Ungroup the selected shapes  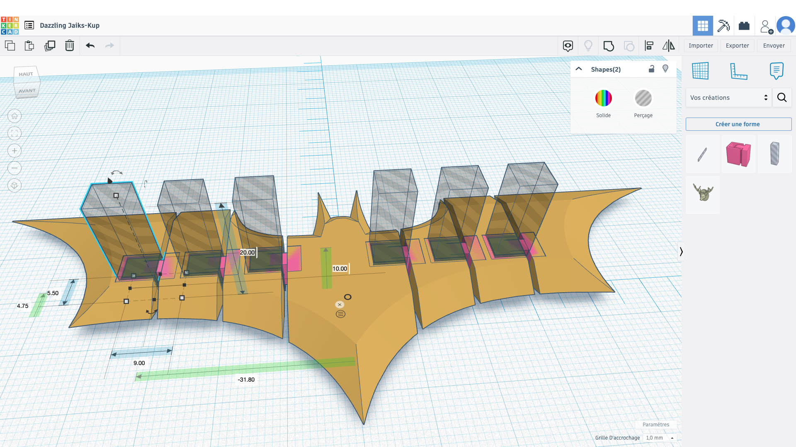[x=629, y=46]
